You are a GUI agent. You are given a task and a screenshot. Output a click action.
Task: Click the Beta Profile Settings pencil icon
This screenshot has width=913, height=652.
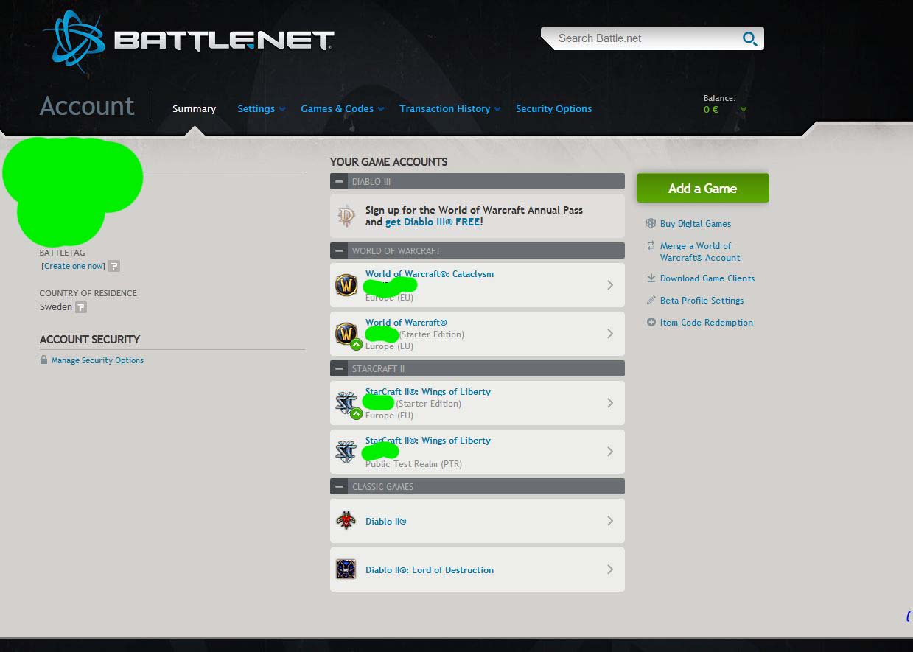651,300
